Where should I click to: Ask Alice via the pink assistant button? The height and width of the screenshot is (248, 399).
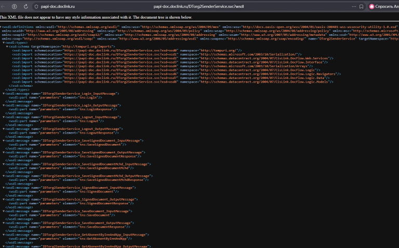pos(384,7)
